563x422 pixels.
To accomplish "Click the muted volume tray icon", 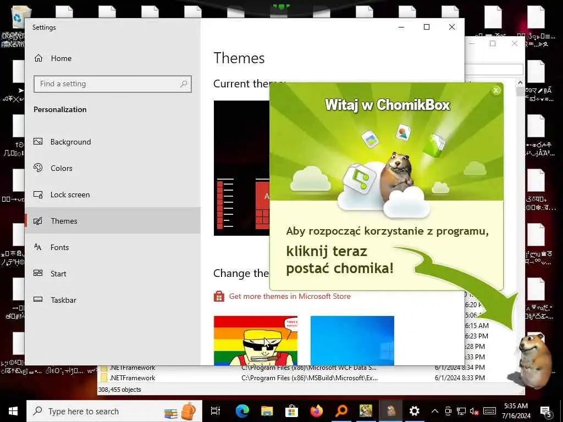I will pyautogui.click(x=474, y=411).
